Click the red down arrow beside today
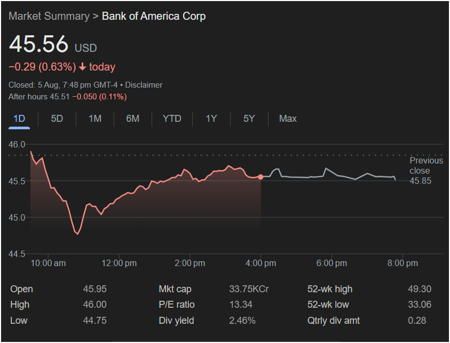The width and height of the screenshot is (450, 343). click(x=82, y=67)
